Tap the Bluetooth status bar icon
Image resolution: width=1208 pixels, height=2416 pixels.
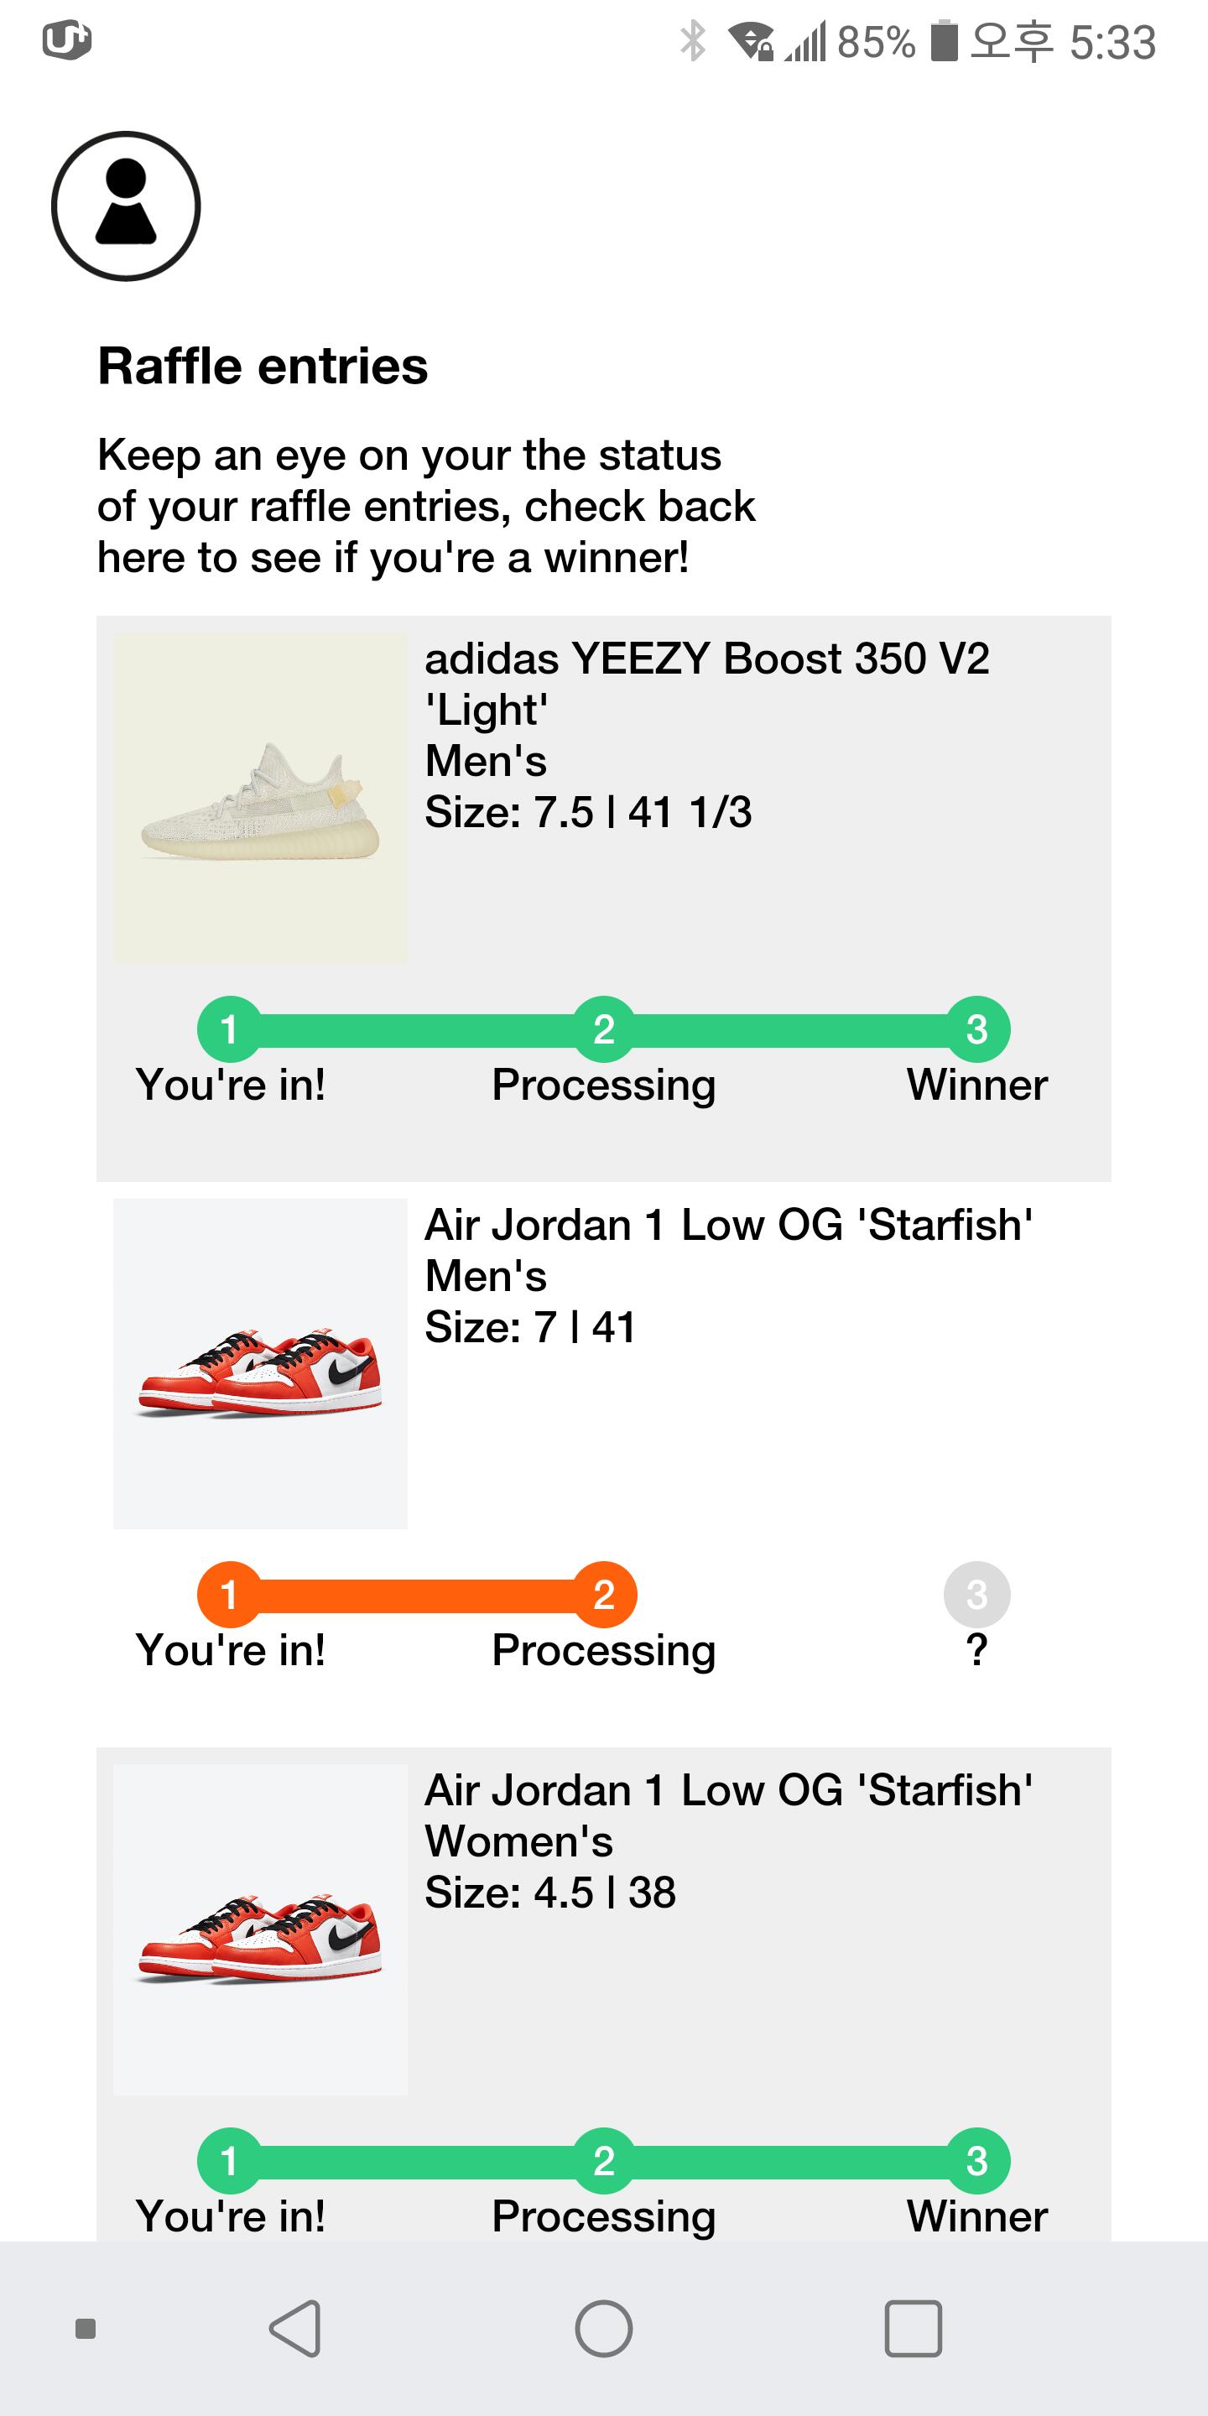[692, 41]
